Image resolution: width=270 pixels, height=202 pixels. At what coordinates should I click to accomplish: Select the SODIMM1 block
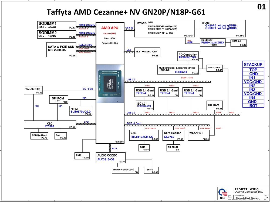pyautogui.click(x=57, y=25)
